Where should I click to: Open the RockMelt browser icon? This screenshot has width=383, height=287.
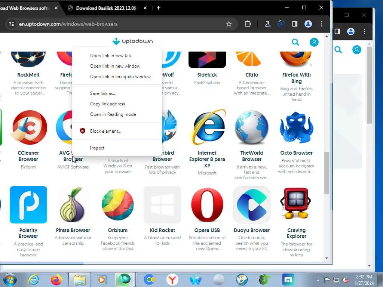pyautogui.click(x=28, y=59)
